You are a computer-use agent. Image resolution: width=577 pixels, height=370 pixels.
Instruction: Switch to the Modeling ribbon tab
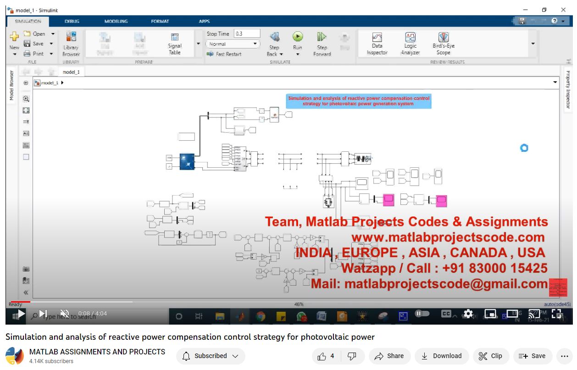click(x=116, y=21)
